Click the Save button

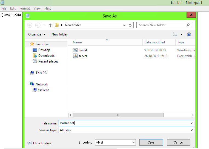click(x=151, y=142)
